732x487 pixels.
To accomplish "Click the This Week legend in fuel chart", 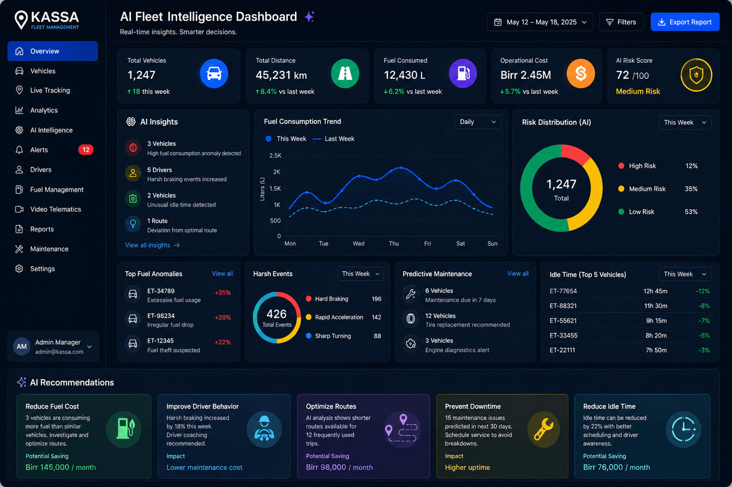I will point(285,139).
